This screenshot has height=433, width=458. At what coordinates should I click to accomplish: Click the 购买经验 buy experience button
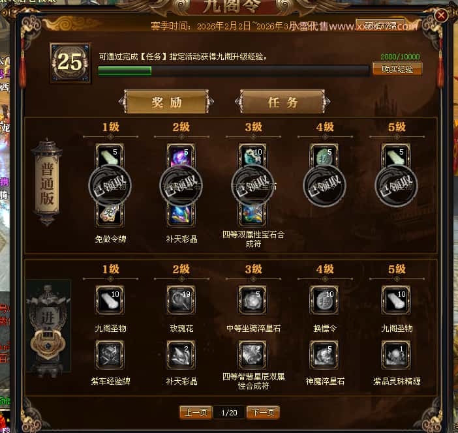(397, 69)
